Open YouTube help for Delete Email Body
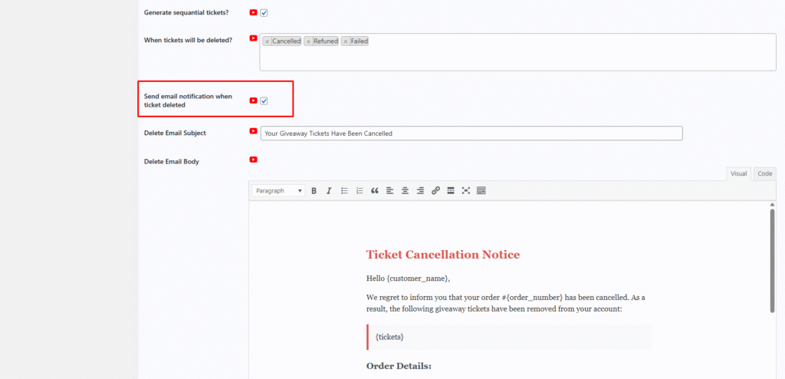785x379 pixels. coord(253,160)
